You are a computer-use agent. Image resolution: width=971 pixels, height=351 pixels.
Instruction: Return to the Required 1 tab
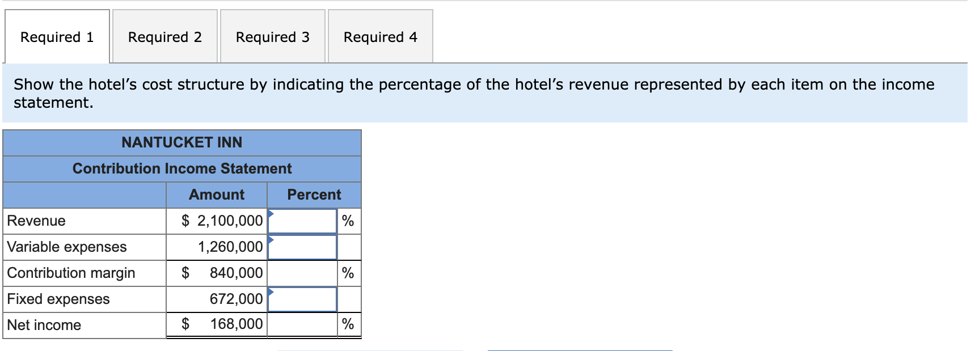tap(56, 36)
